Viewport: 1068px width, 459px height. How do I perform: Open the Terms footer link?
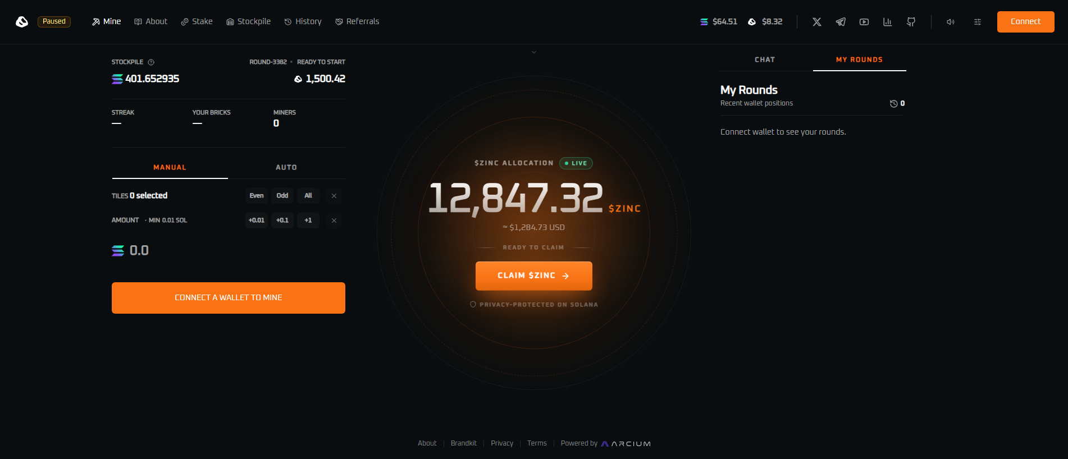pyautogui.click(x=537, y=443)
